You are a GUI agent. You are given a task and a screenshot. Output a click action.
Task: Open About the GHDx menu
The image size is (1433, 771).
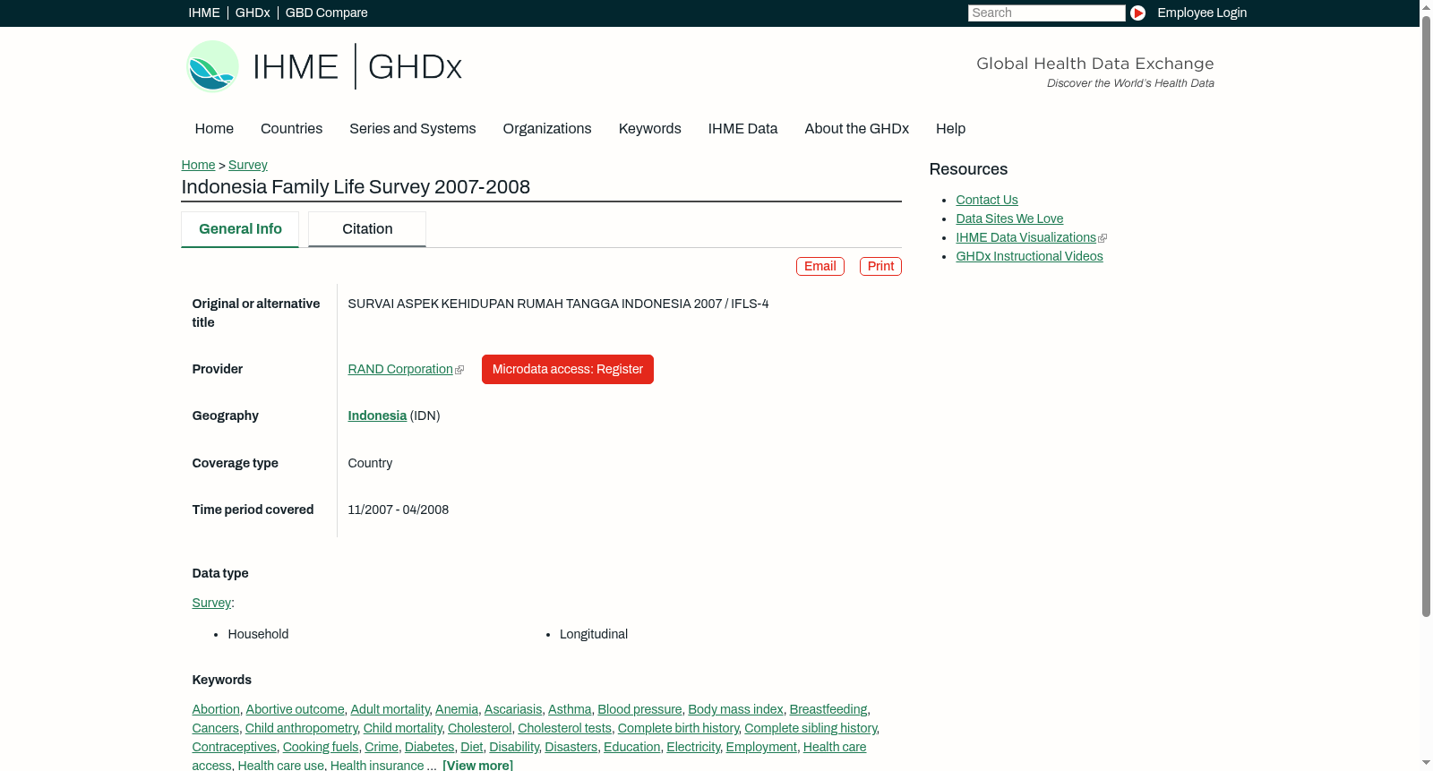coord(856,128)
